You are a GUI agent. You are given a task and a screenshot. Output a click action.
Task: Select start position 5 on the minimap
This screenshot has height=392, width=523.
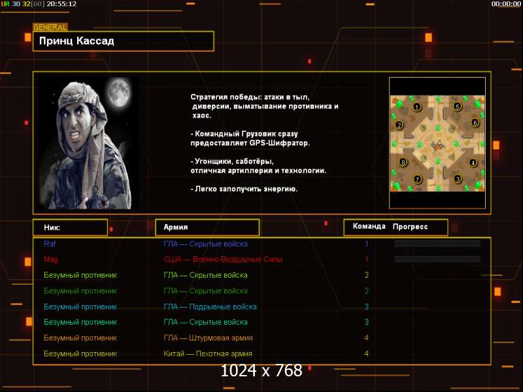coord(457,106)
